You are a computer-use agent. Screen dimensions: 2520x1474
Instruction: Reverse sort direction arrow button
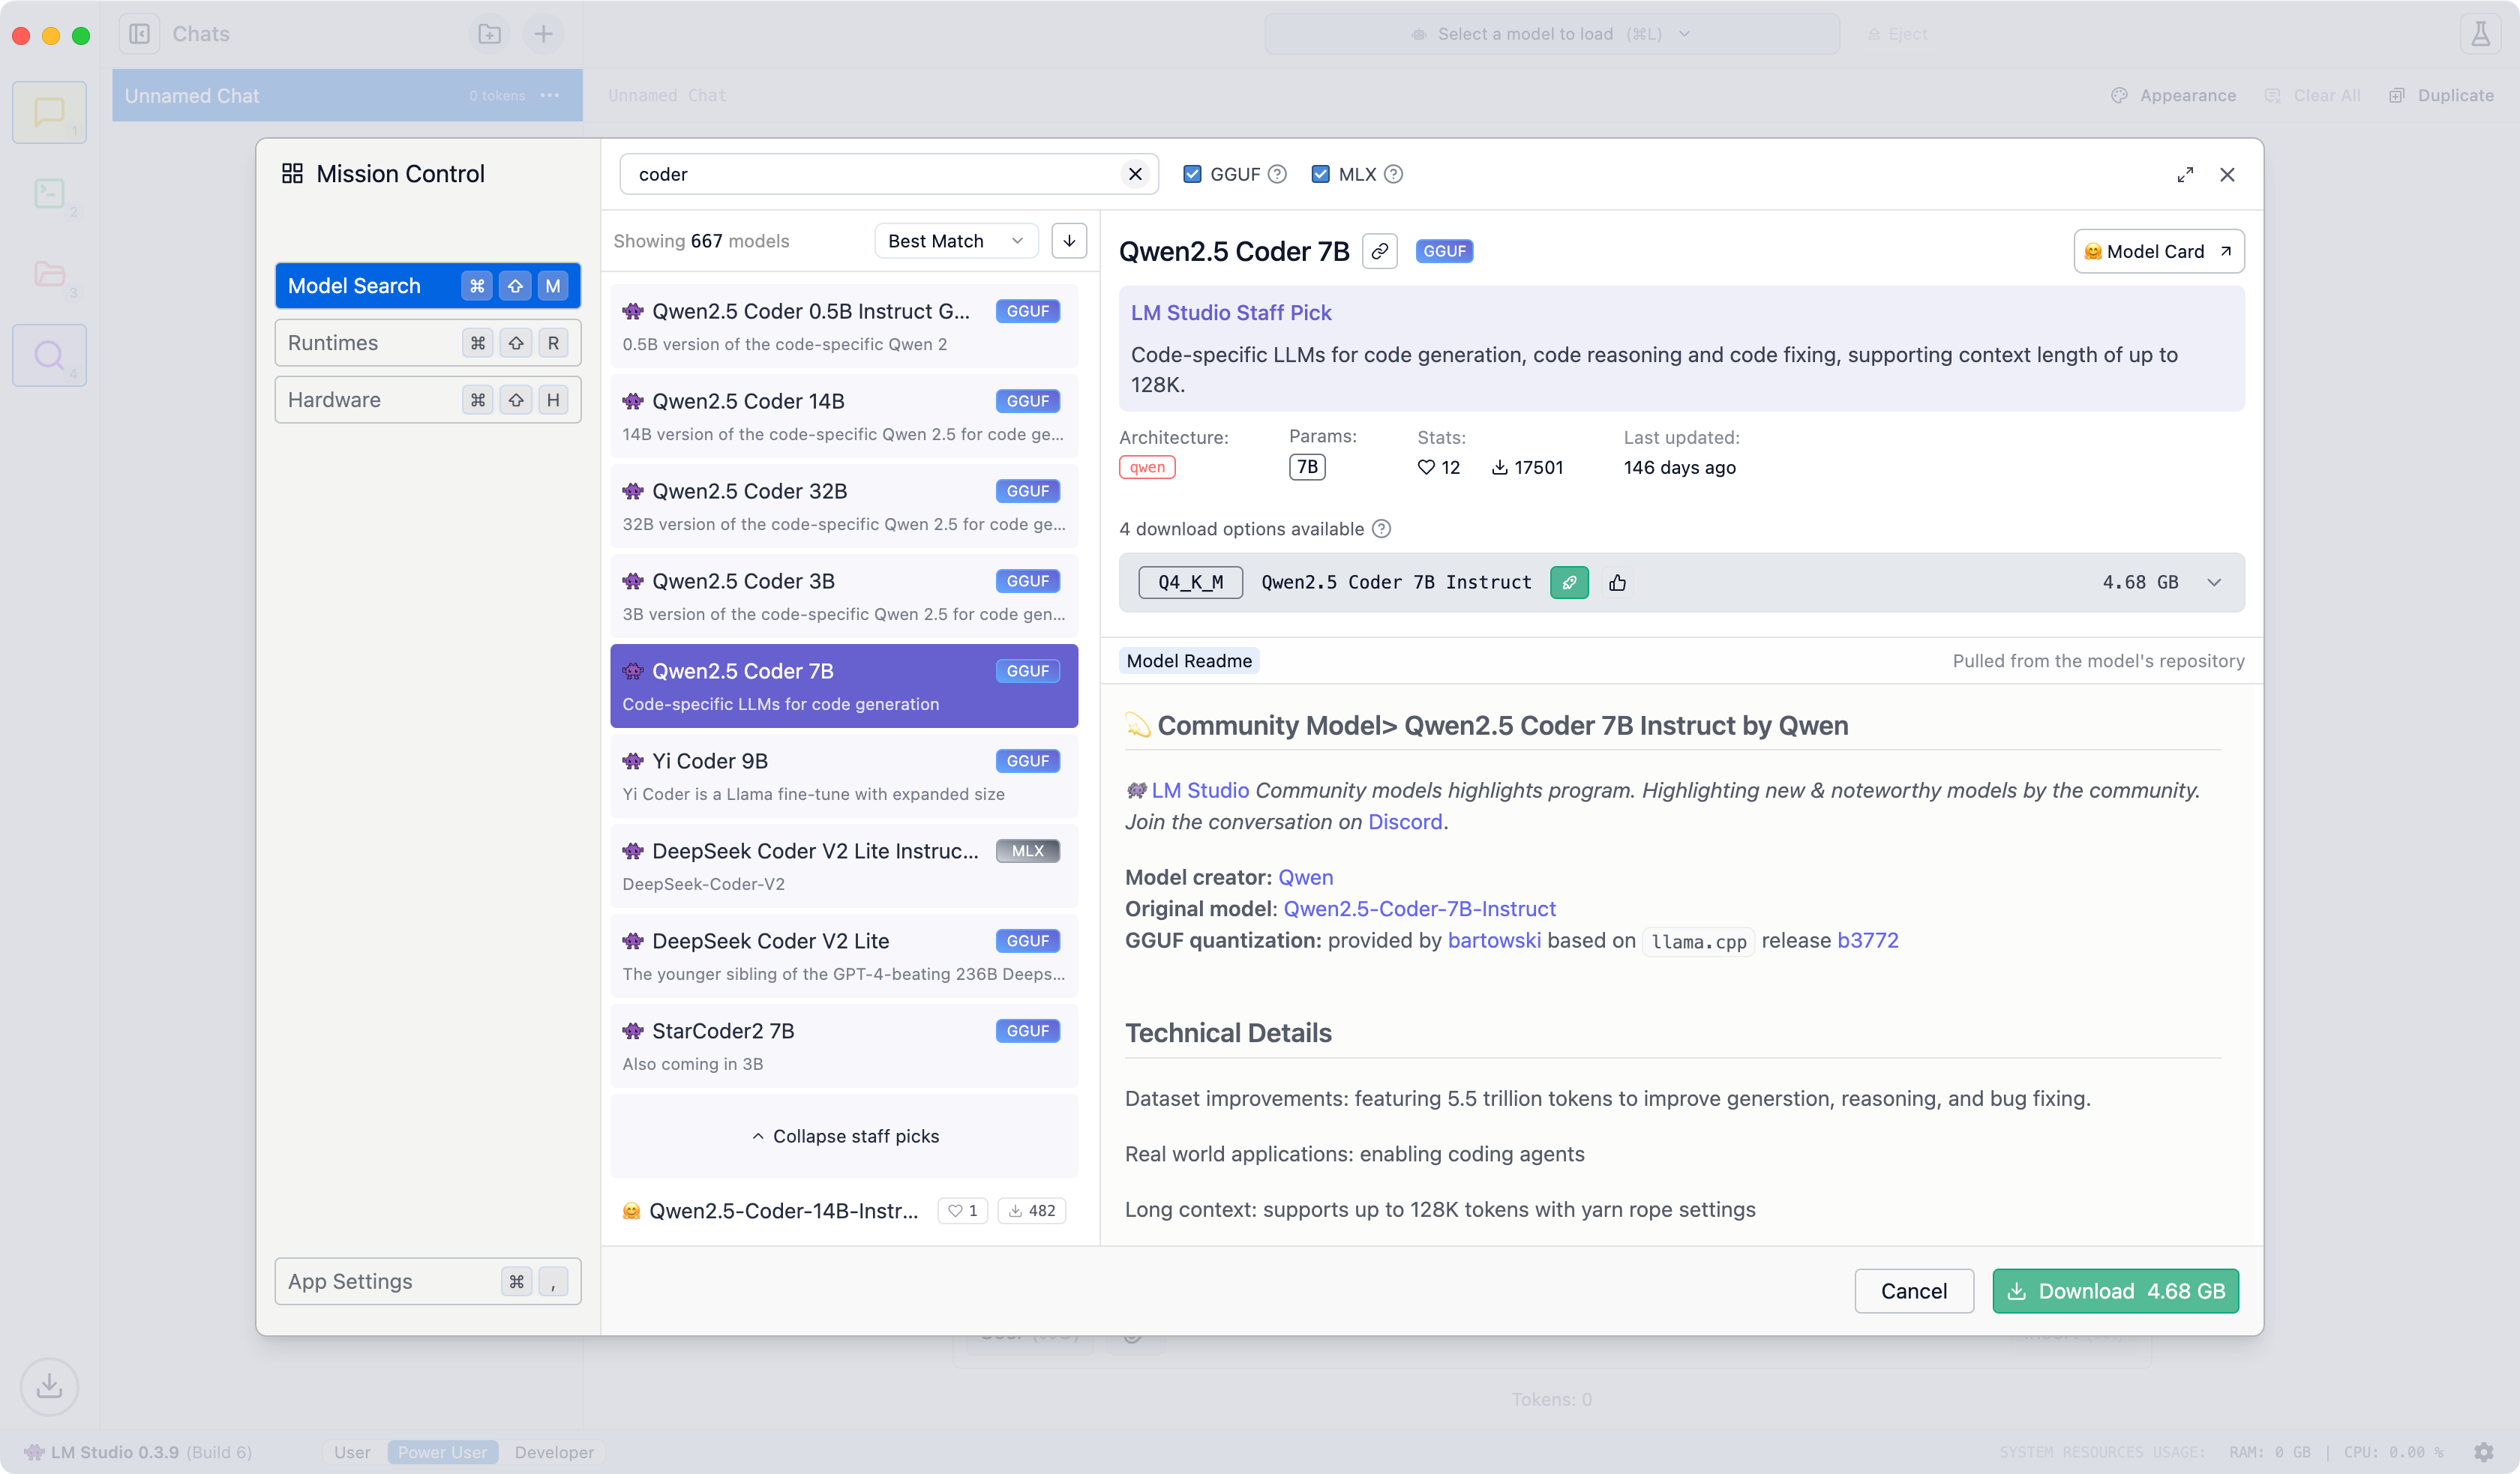pos(1069,241)
